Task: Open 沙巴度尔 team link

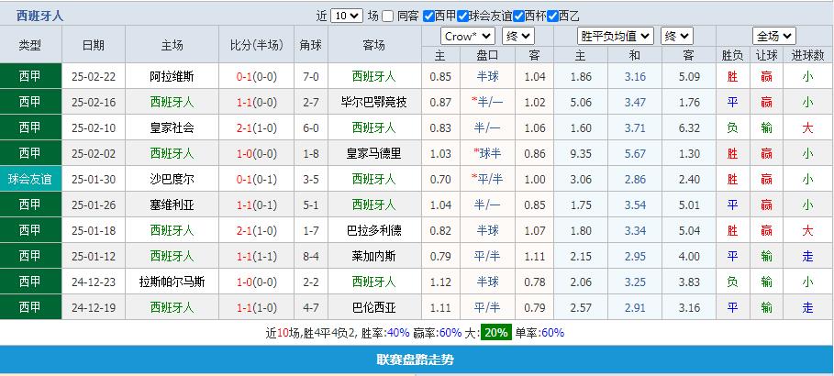Action: coord(172,179)
